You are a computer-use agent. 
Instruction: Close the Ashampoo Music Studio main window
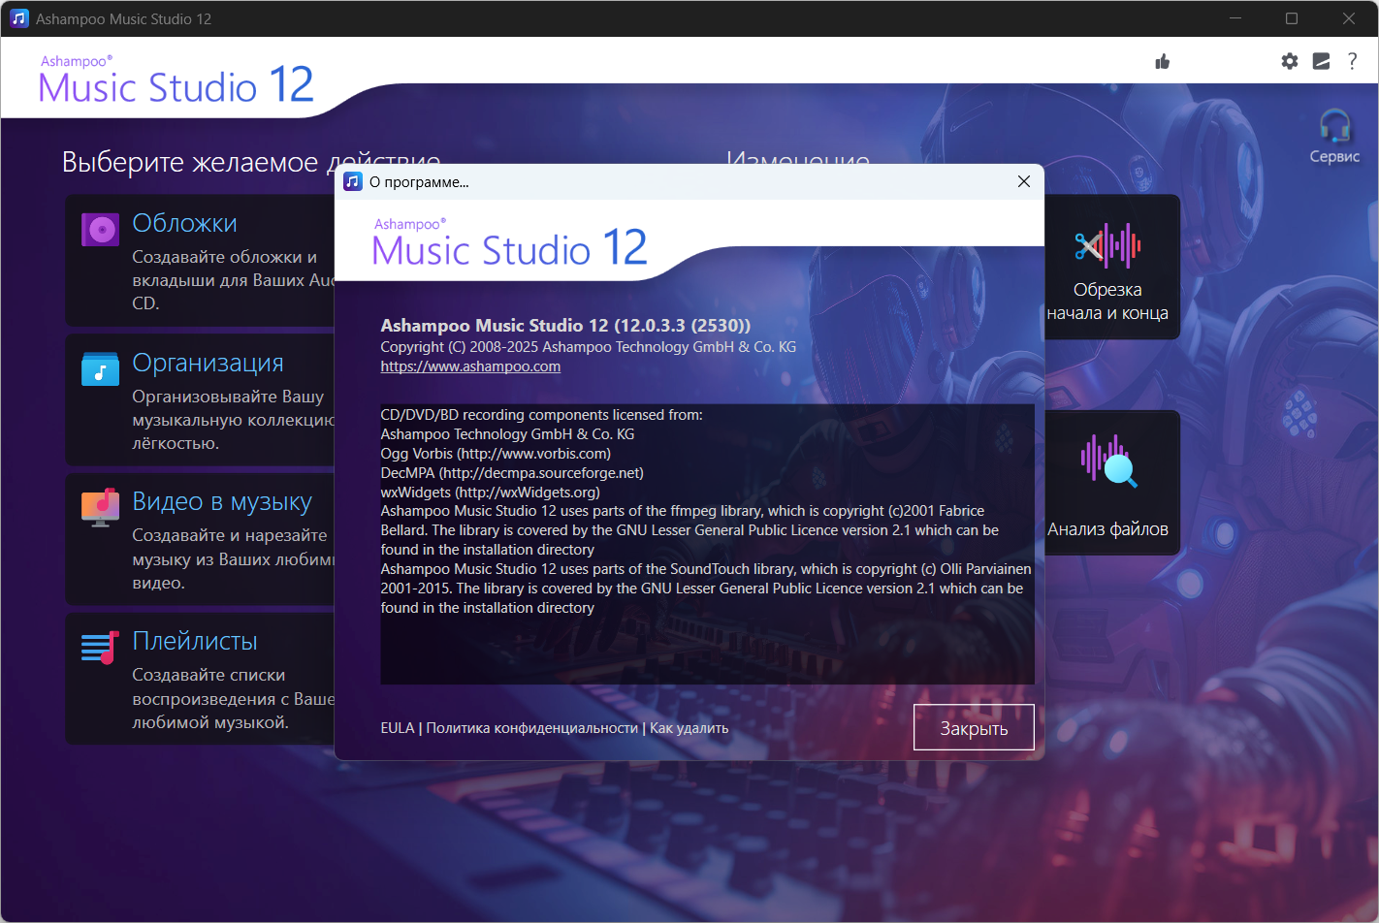click(1349, 18)
